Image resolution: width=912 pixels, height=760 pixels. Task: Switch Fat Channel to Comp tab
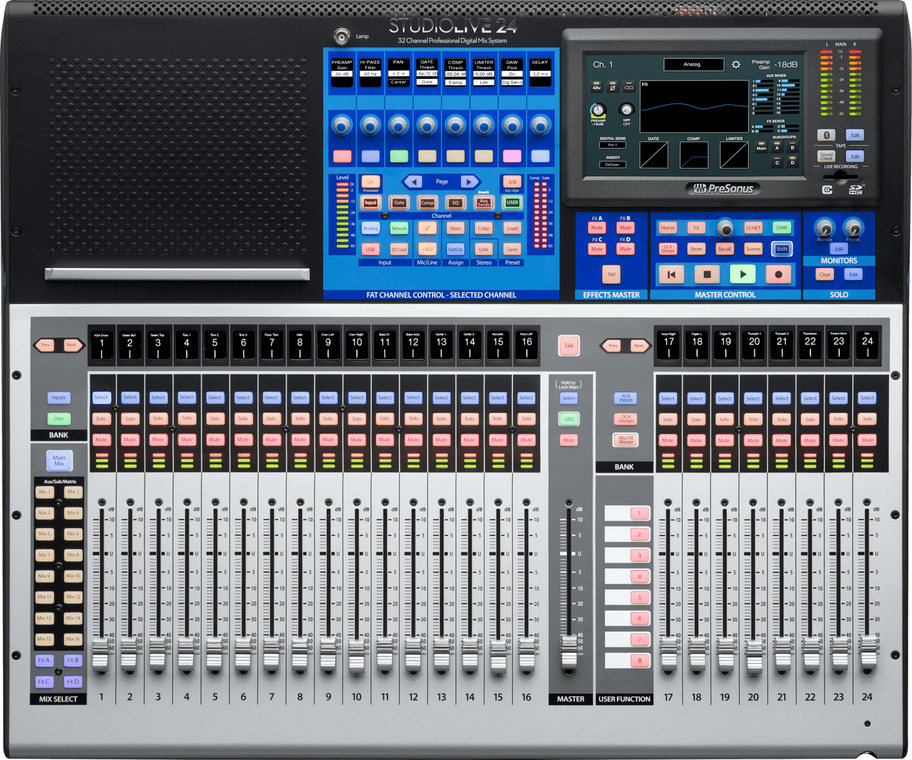(x=427, y=203)
